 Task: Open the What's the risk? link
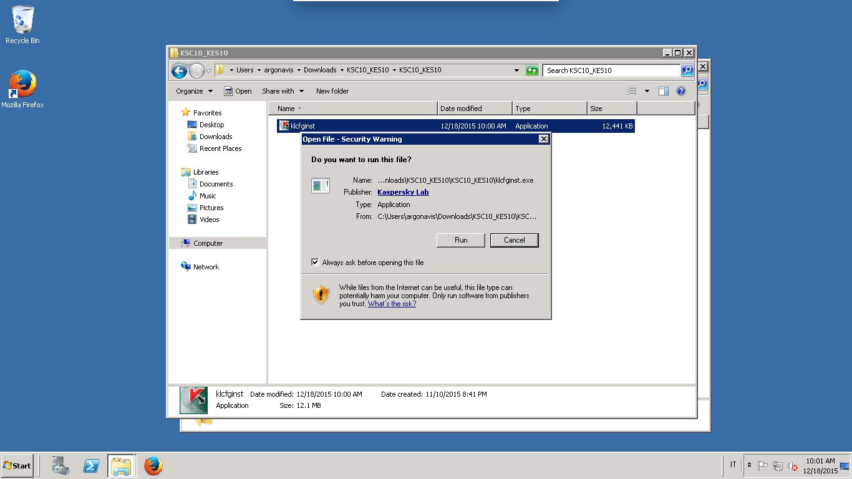[x=392, y=304]
